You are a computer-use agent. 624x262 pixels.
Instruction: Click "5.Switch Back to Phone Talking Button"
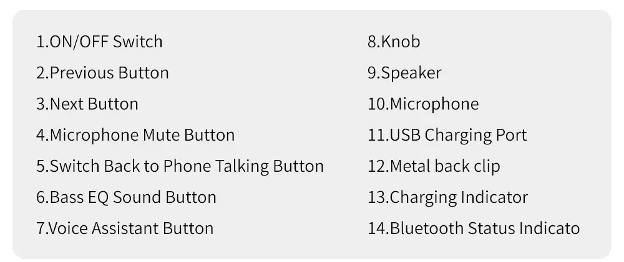180,166
